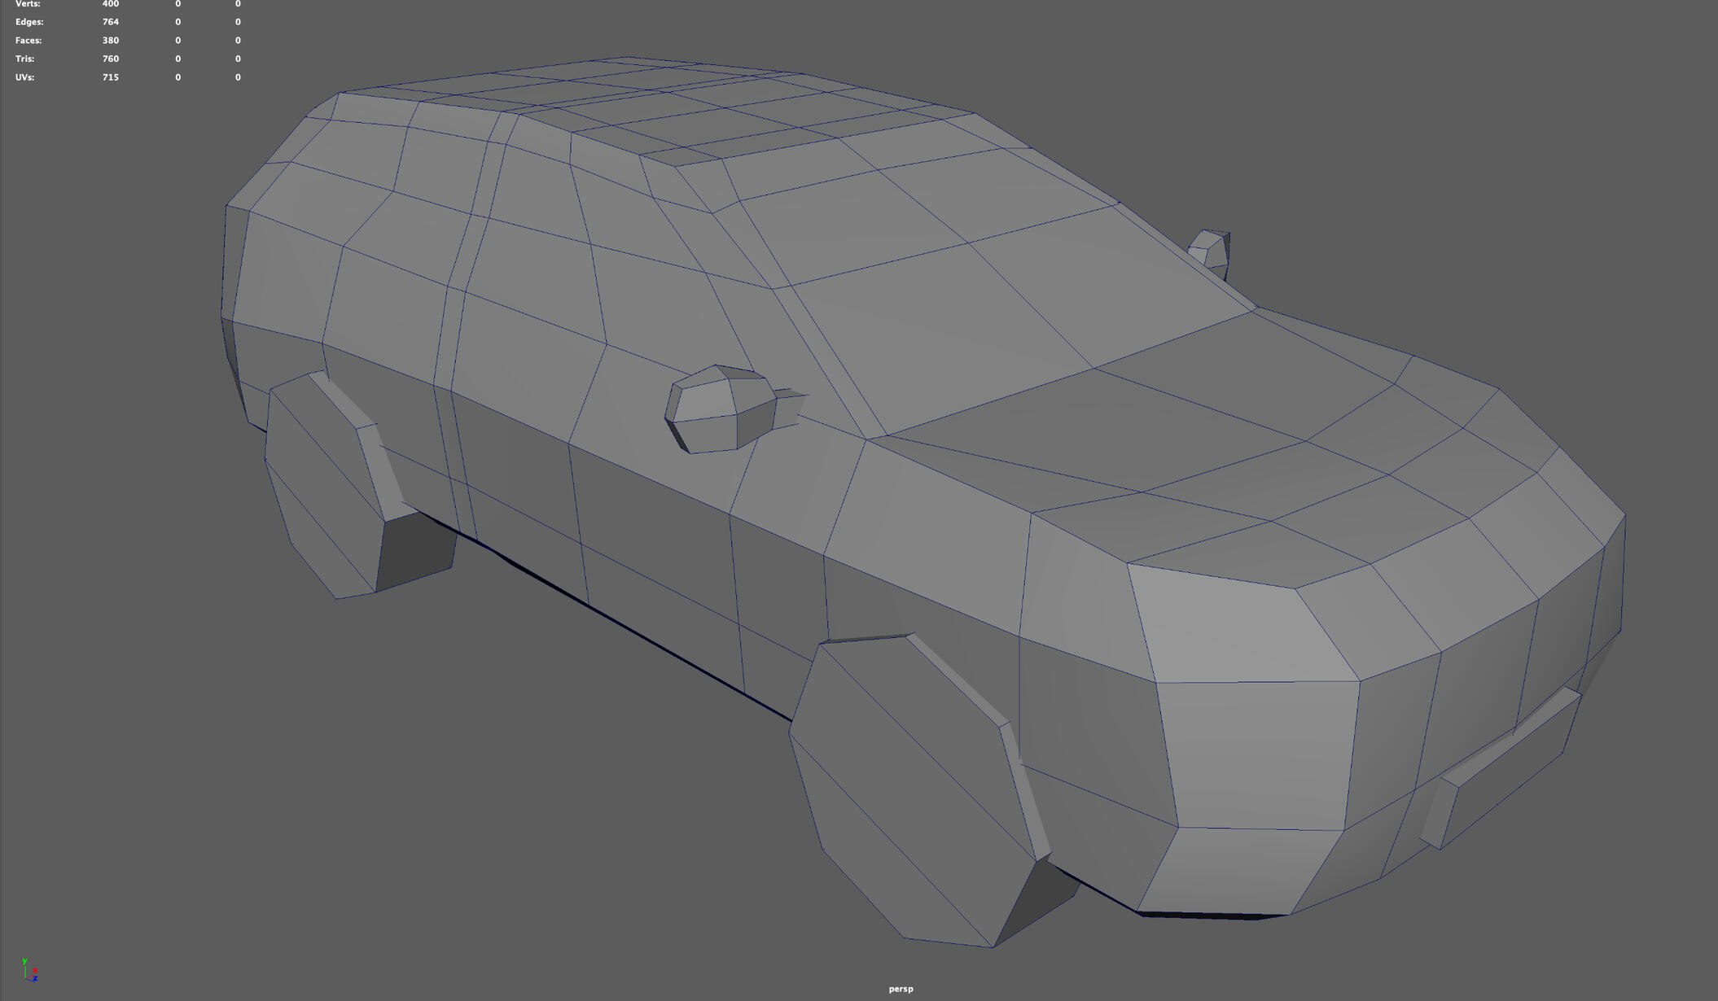Screen dimensions: 1718x1001
Task: Click the green Y axis on the gizmo
Action: click(24, 961)
